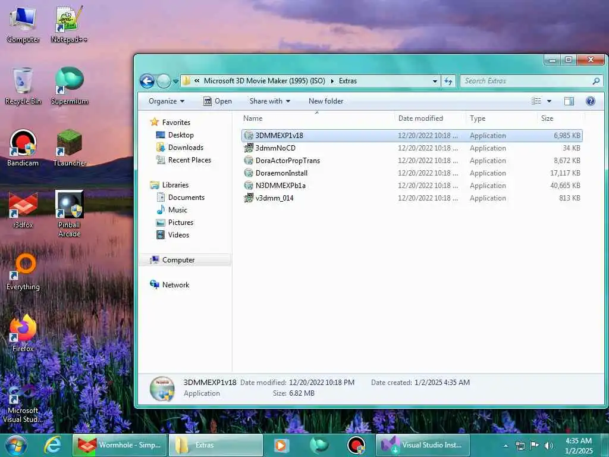
Task: Open the view options dropdown arrow
Action: (549, 101)
